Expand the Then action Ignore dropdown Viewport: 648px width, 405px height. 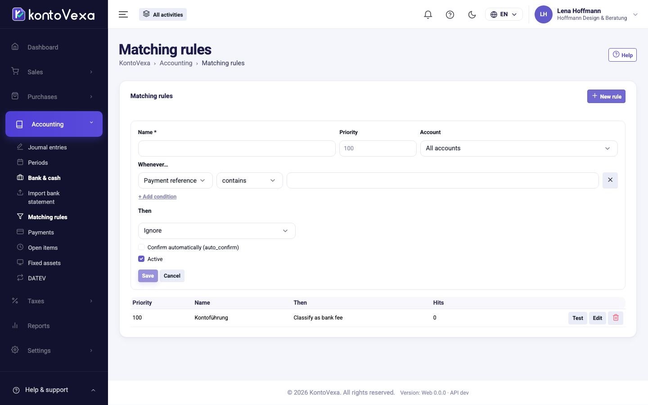tap(216, 231)
